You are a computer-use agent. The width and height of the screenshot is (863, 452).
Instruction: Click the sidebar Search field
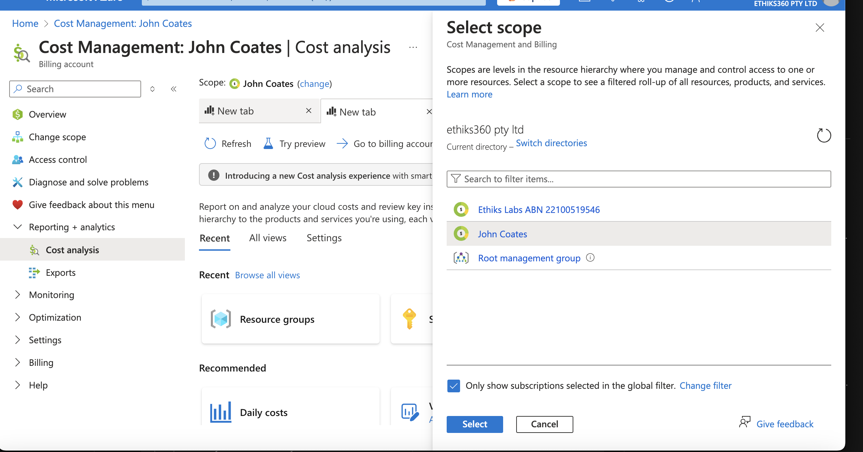click(x=75, y=89)
